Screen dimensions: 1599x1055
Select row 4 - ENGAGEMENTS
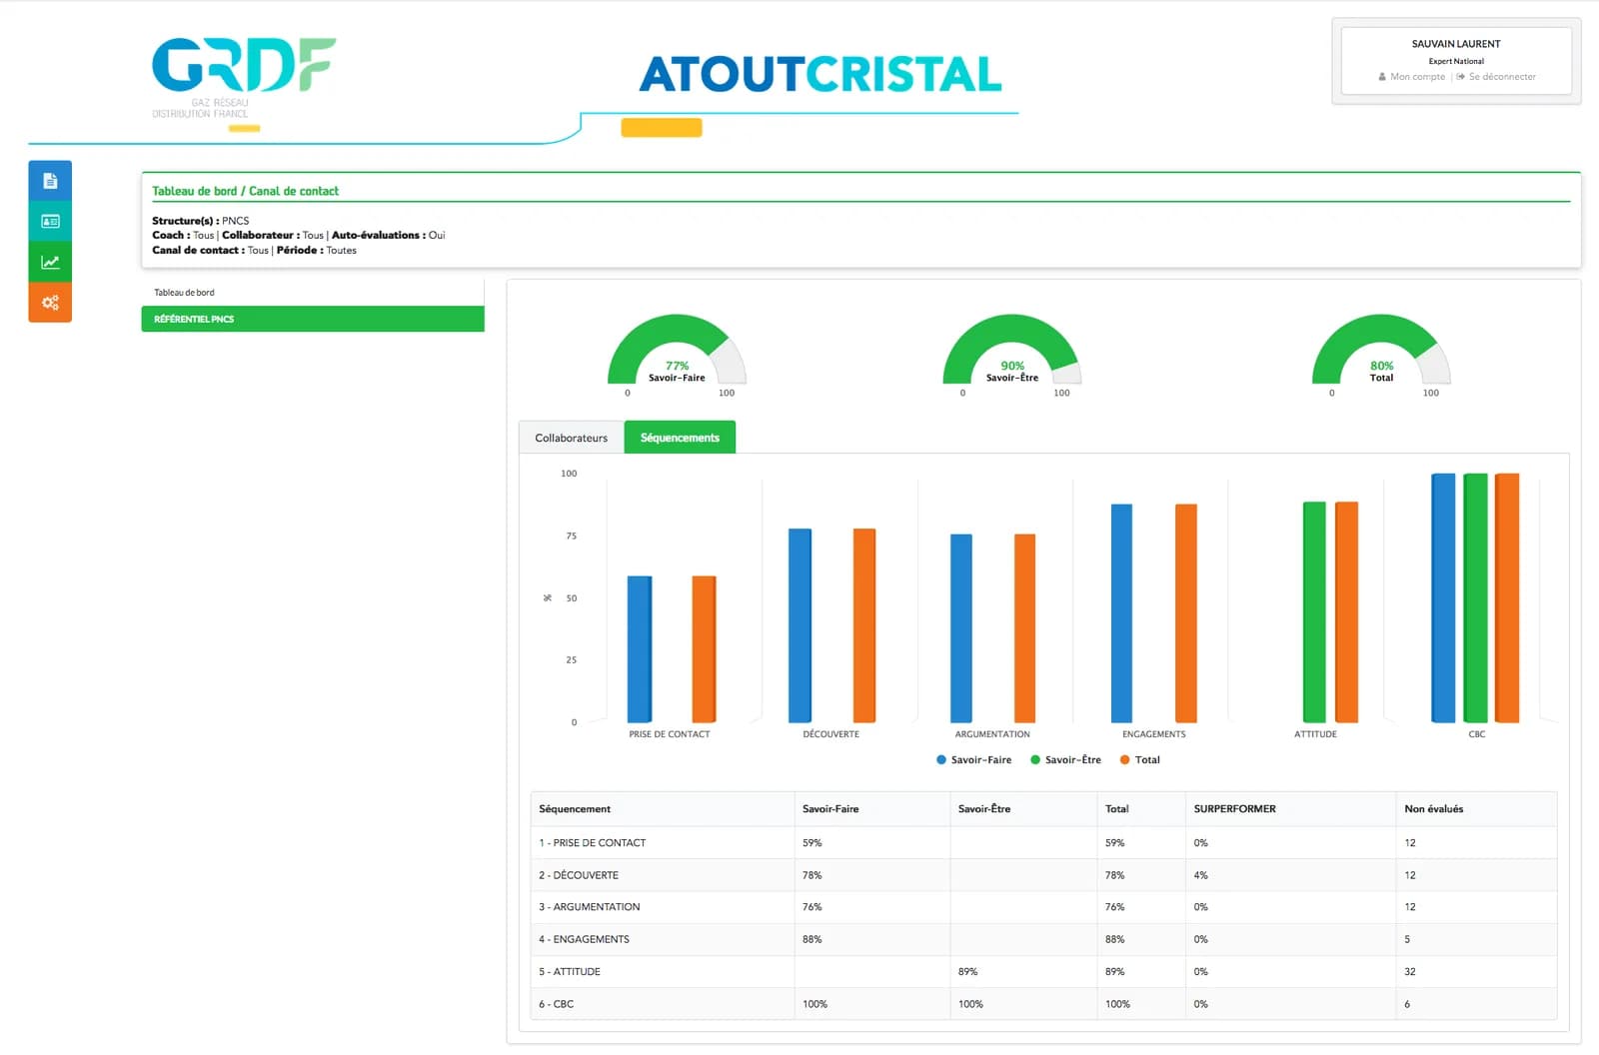(1043, 939)
